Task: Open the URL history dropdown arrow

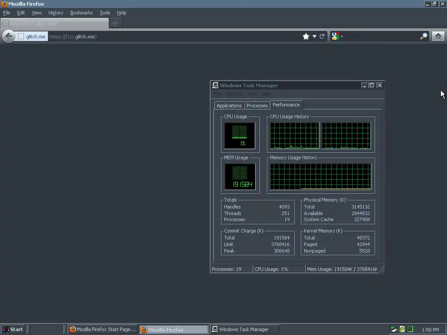Action: 314,37
